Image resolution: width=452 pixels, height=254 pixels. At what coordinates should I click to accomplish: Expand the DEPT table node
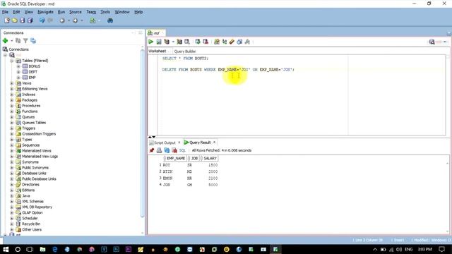(18, 72)
